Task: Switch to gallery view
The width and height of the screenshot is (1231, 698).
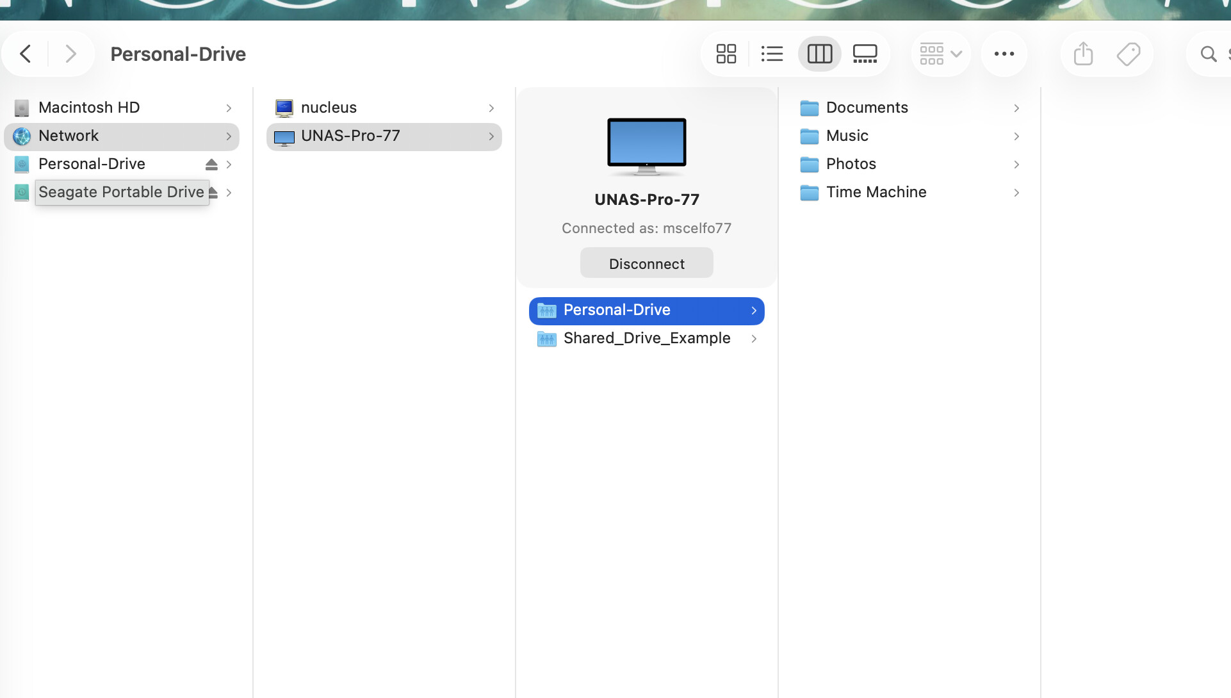Action: (x=865, y=54)
